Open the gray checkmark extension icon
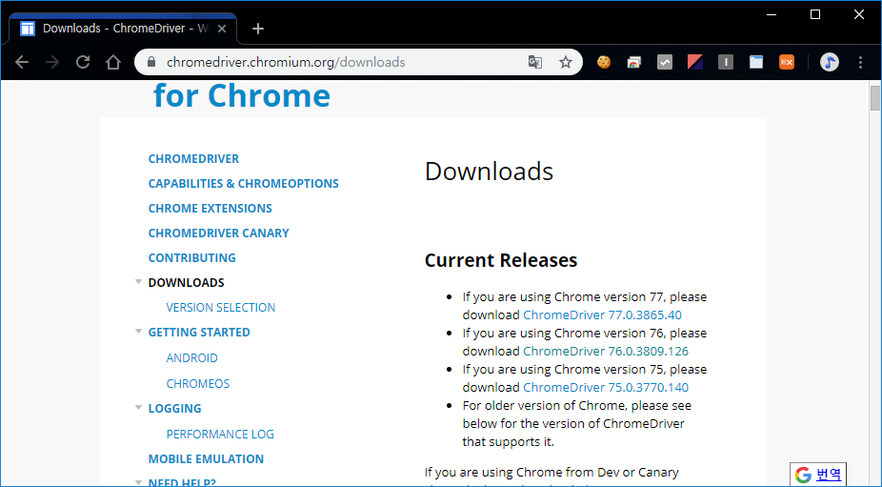 click(x=664, y=62)
